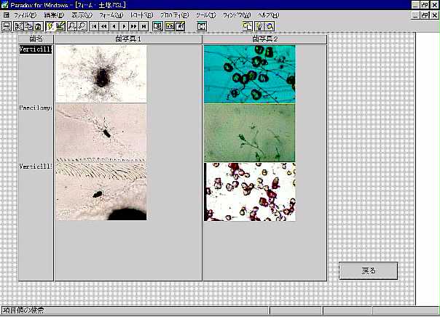Viewport: 440px width, 317px height.
Task: Click the 菌名 column header
Action: [x=36, y=39]
